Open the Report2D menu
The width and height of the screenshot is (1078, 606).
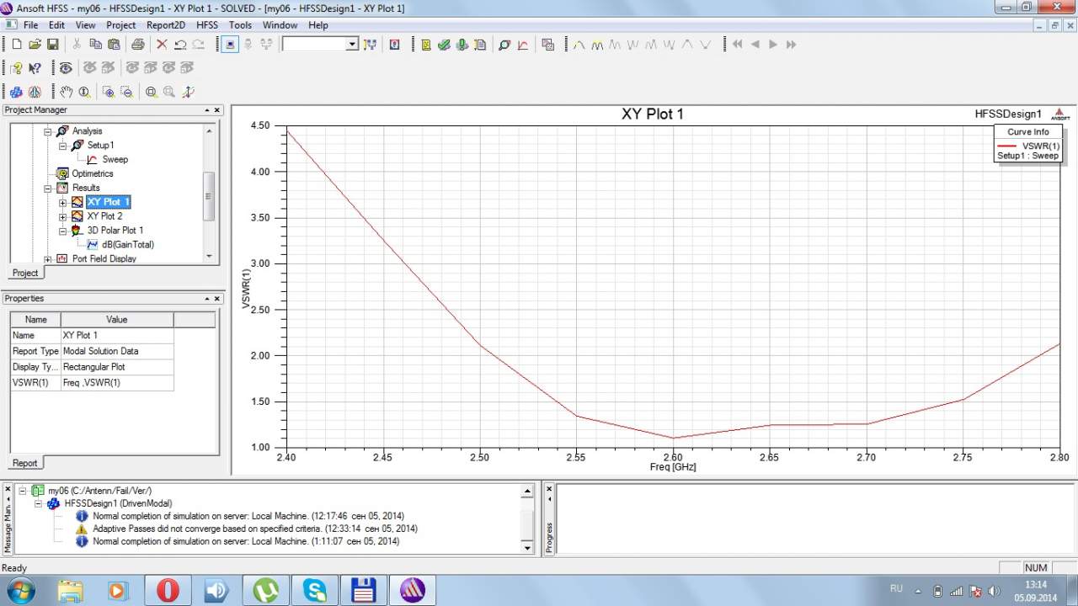pos(165,25)
